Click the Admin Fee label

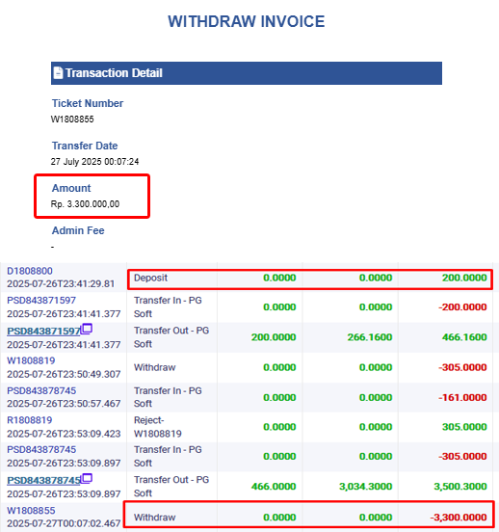pyautogui.click(x=78, y=230)
